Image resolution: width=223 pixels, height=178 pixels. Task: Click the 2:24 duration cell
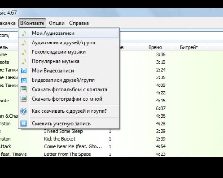point(161,70)
